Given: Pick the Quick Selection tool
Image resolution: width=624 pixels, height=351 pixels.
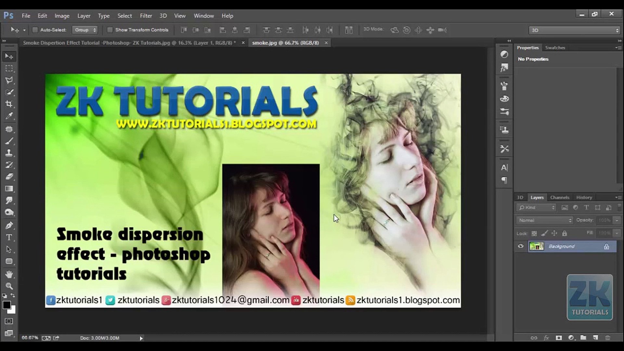Looking at the screenshot, I should [9, 92].
